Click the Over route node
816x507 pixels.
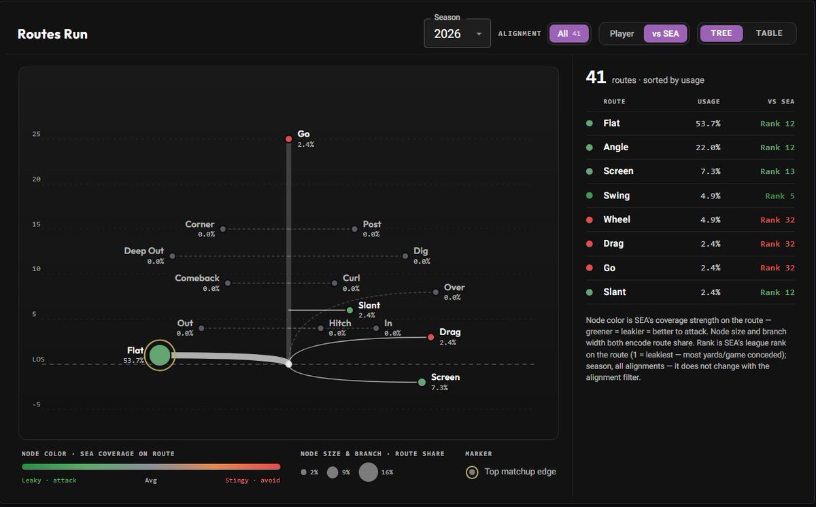[x=436, y=292]
